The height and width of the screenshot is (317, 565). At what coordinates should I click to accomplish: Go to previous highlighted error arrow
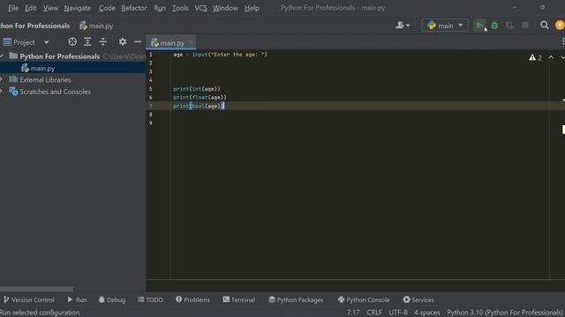pos(551,57)
